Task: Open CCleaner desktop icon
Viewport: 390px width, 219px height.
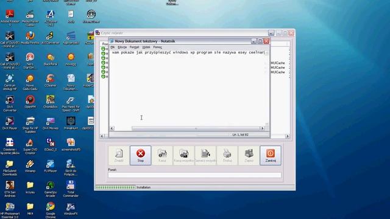Action: point(51,80)
